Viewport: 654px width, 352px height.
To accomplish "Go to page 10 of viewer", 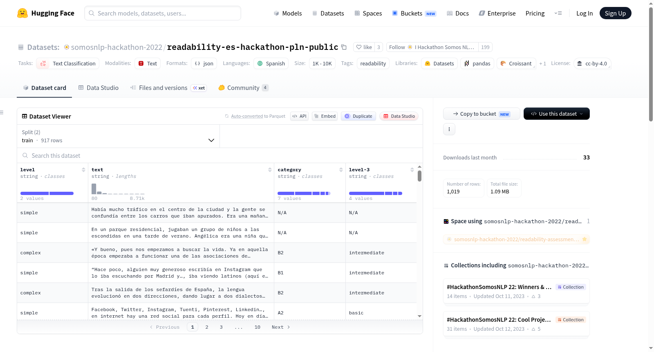I will 258,327.
